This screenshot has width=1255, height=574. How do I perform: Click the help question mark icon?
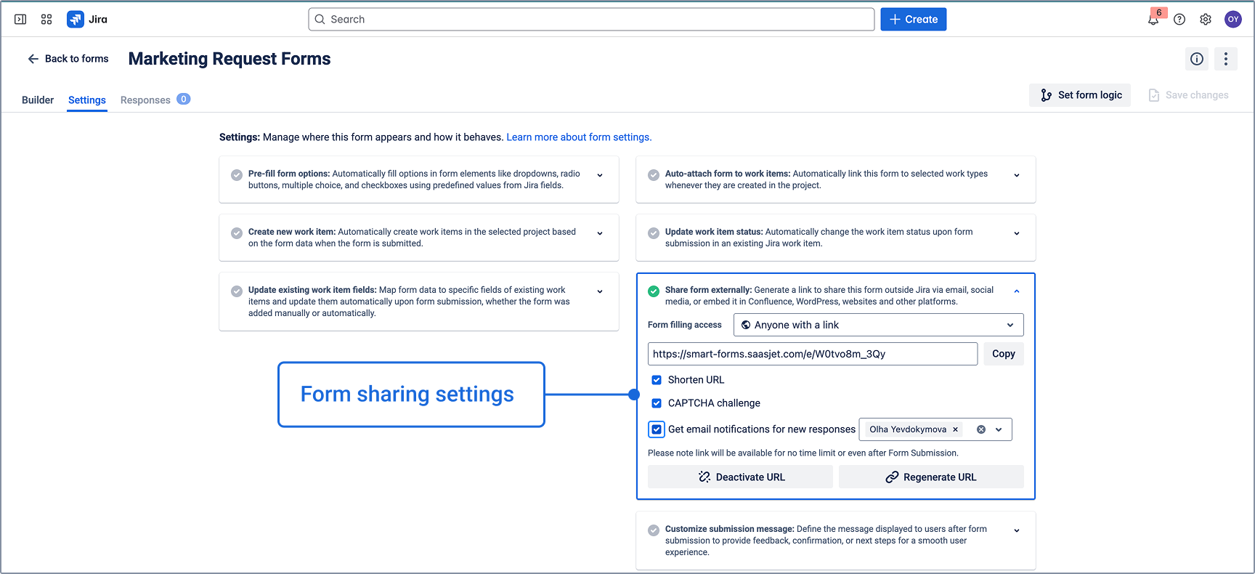pyautogui.click(x=1179, y=20)
